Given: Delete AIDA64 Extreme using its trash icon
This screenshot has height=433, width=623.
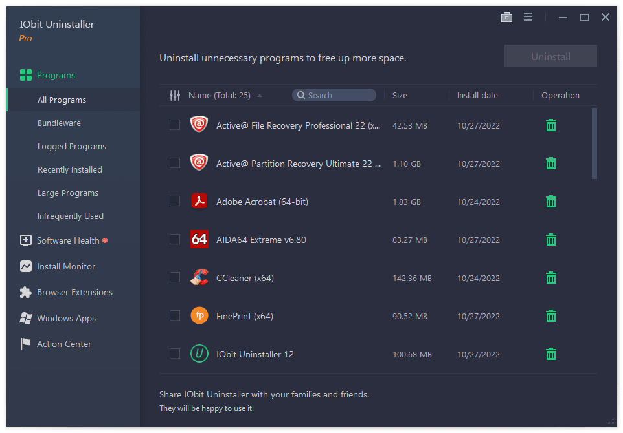Looking at the screenshot, I should click(551, 240).
